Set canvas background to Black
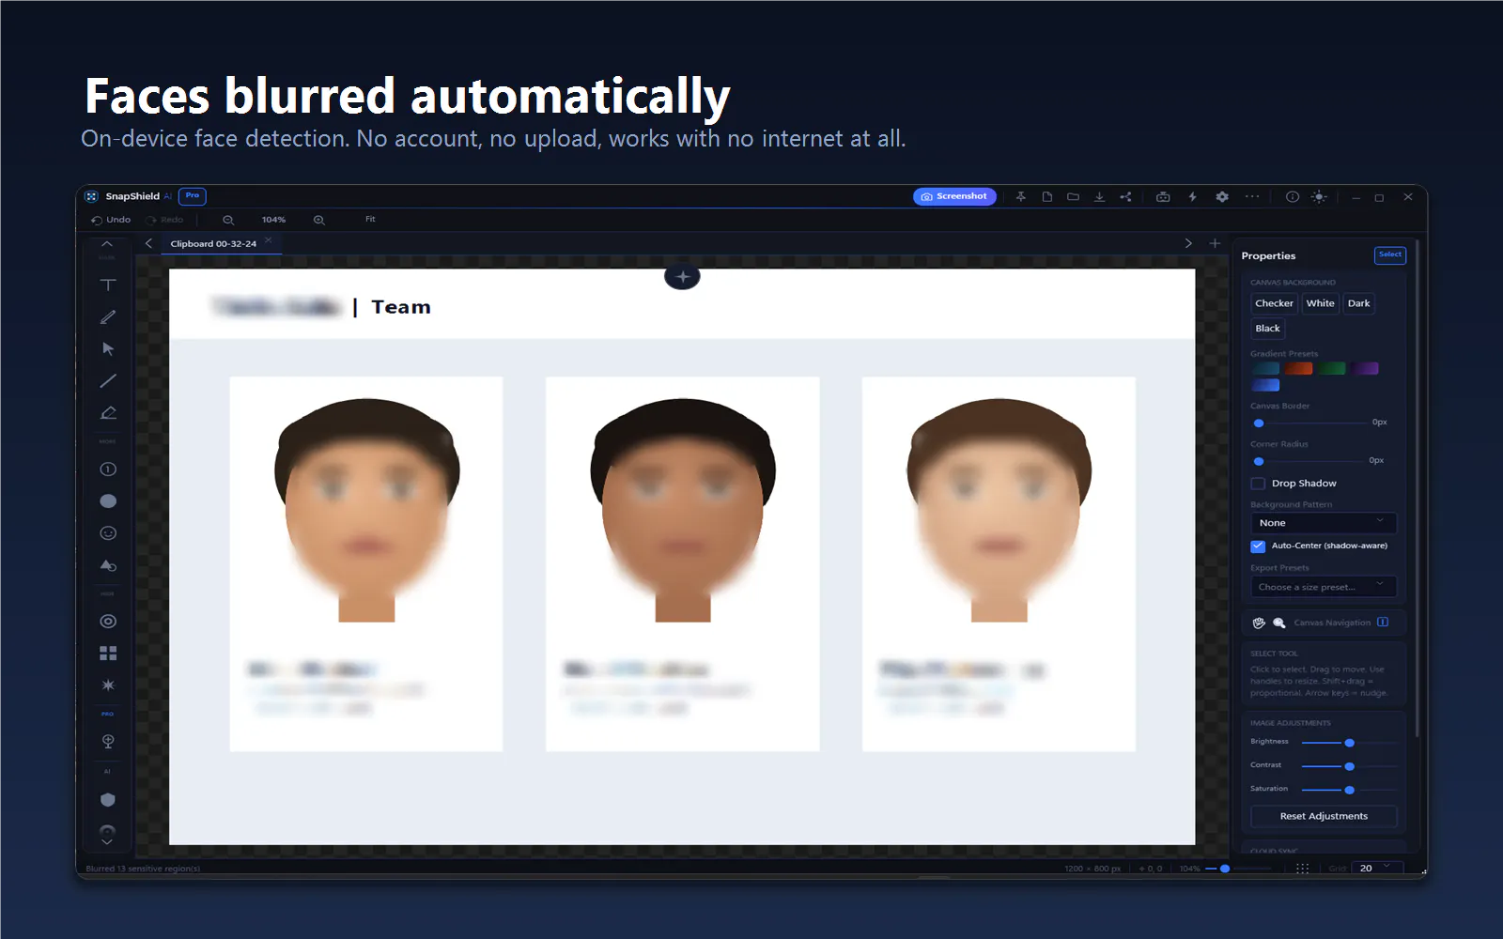Screen dimensions: 1503x939 [x=1267, y=329]
